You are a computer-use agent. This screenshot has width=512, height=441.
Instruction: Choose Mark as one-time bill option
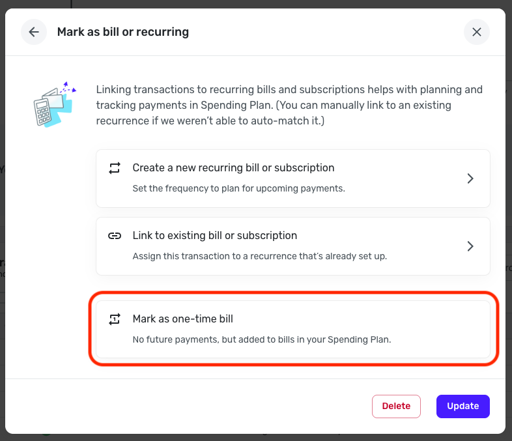[x=293, y=329]
